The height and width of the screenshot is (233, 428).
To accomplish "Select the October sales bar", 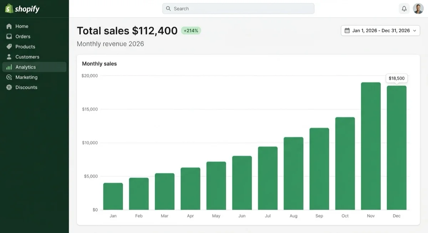I will (345, 164).
